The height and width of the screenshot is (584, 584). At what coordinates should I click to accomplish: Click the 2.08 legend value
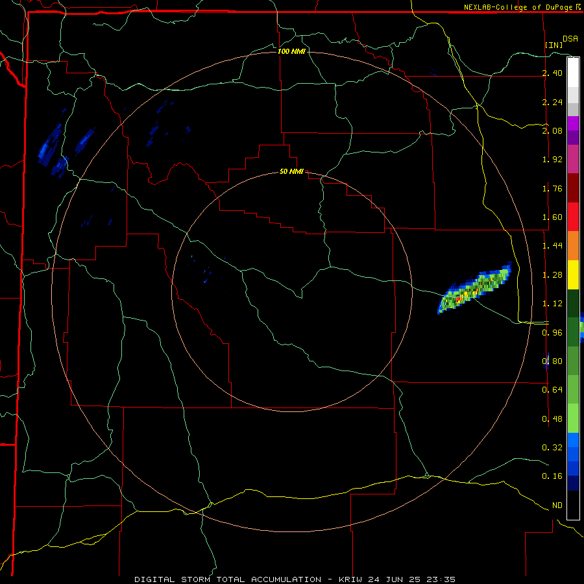[x=552, y=130]
